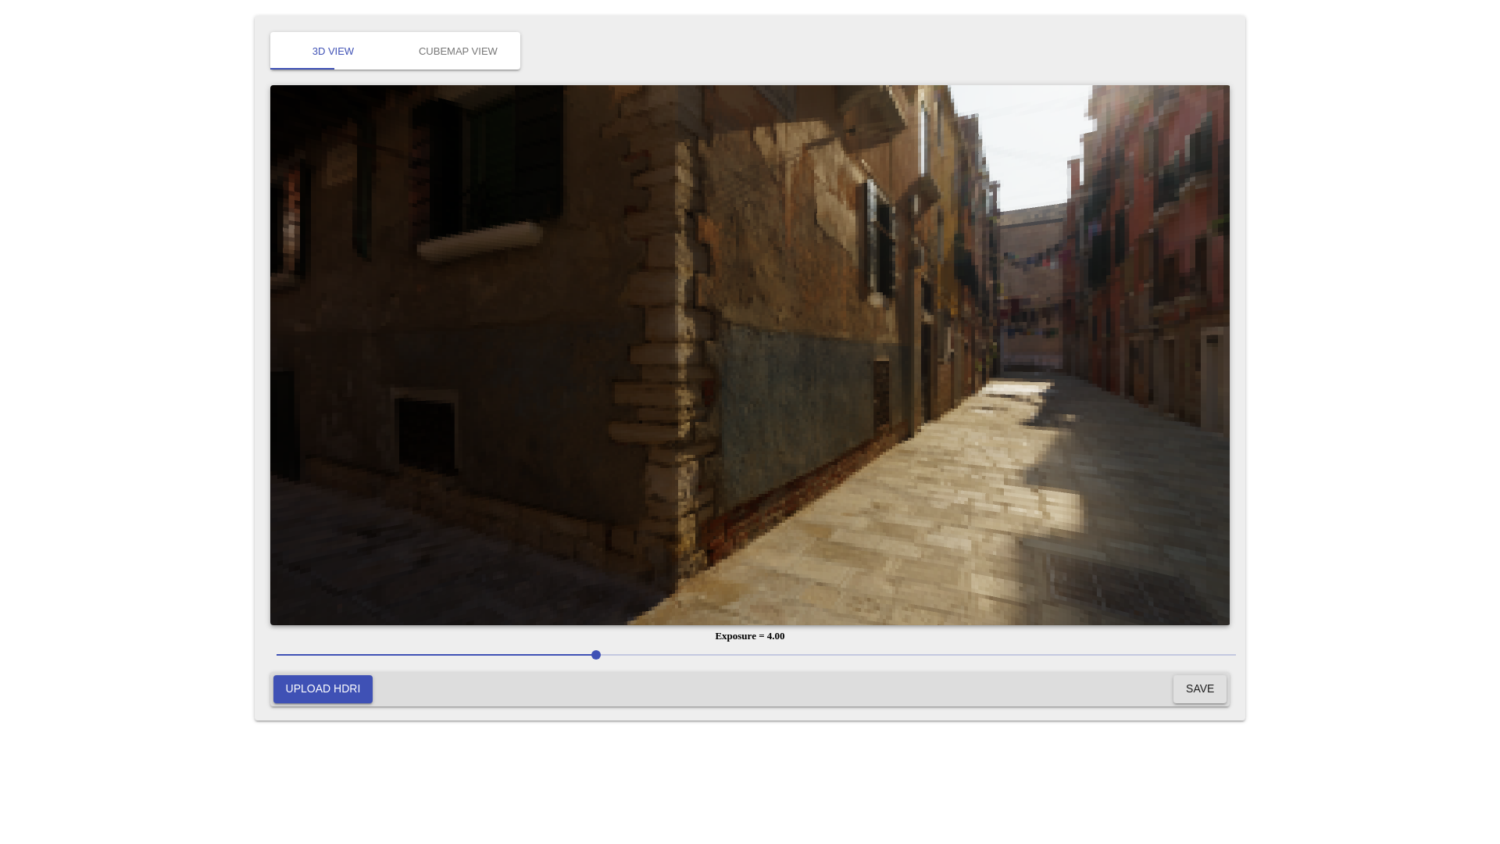Screen dimensions: 1500x844
Task: Switch to the 3D View tab
Action: (333, 51)
